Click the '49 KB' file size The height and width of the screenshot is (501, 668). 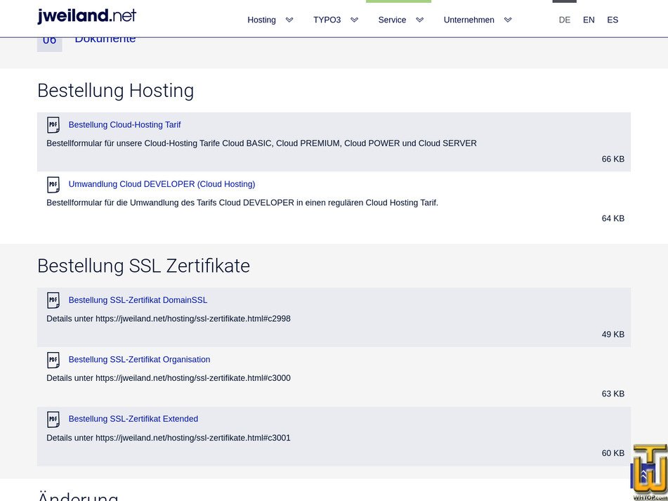coord(613,334)
